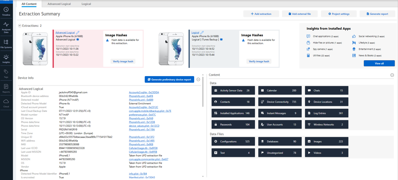398x180 pixels.
Task: Click folder icon next to iTunes Backup
Action: tap(221, 39)
